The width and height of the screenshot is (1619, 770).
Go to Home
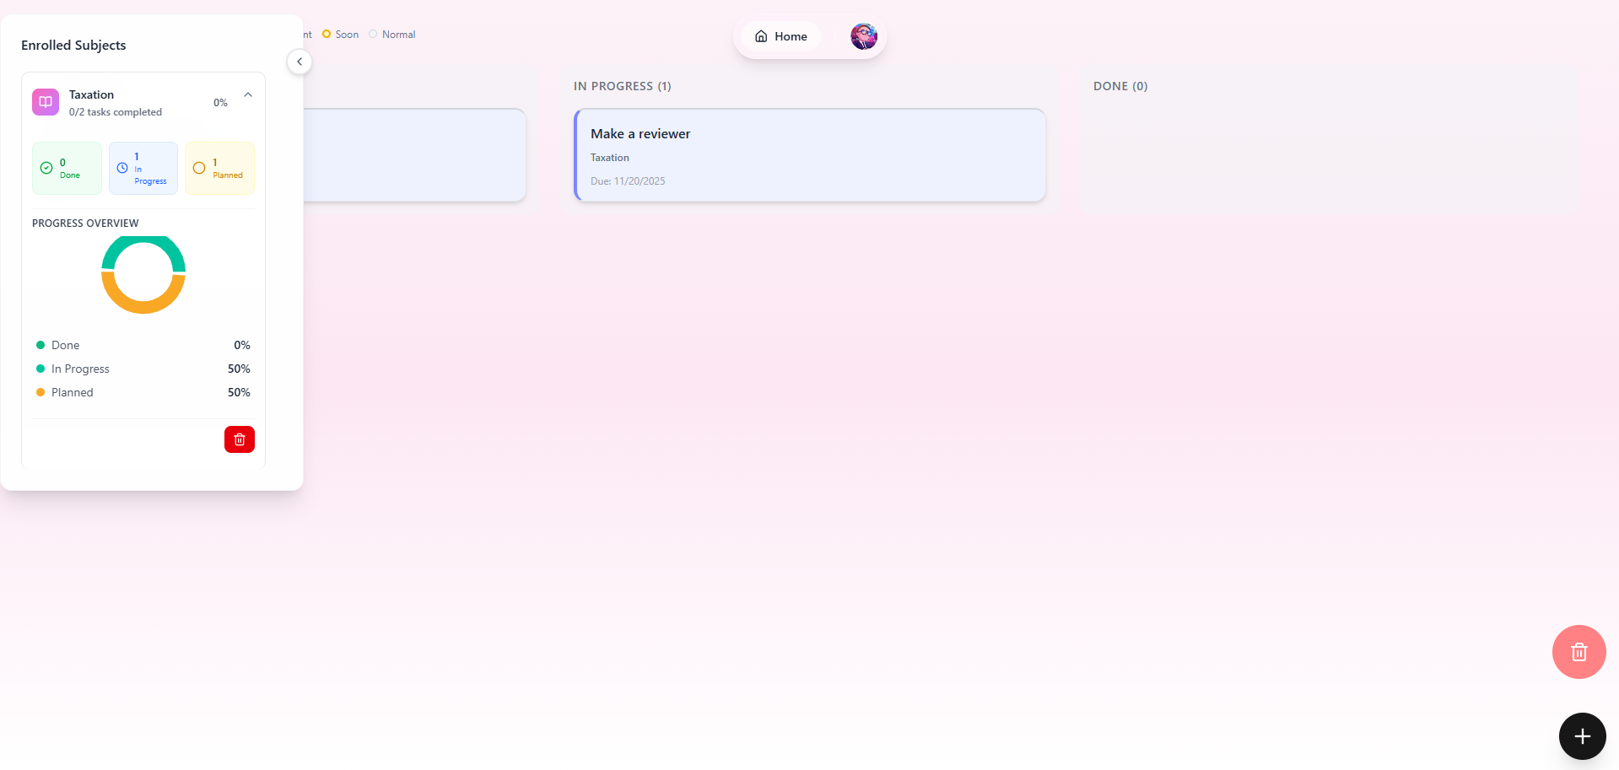781,36
